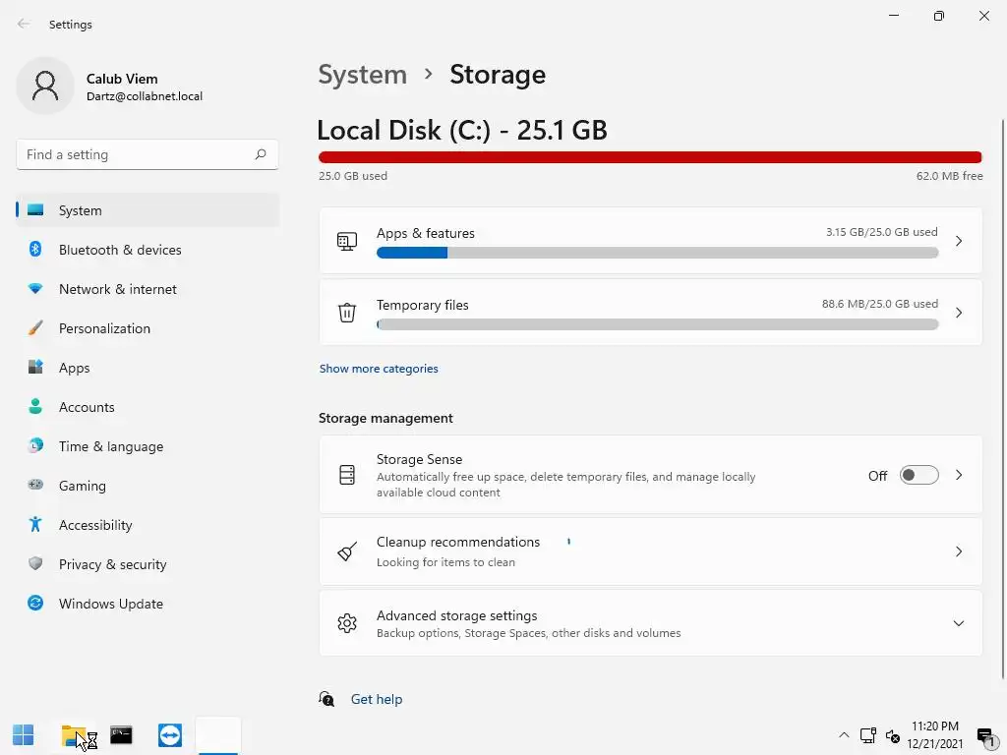Expand the Advanced storage settings section
This screenshot has height=755, width=1007.
coord(958,623)
